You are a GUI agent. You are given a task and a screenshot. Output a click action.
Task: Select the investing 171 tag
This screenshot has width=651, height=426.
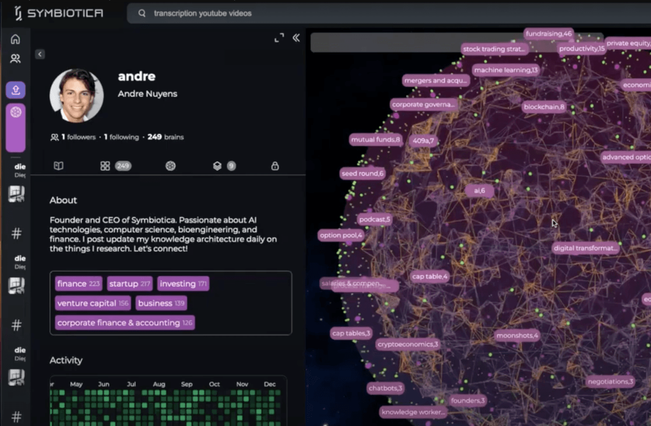tap(183, 284)
